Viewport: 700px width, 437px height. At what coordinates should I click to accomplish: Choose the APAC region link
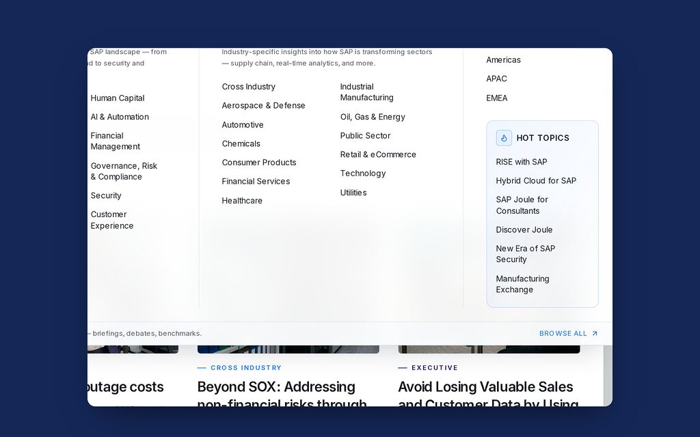(496, 79)
